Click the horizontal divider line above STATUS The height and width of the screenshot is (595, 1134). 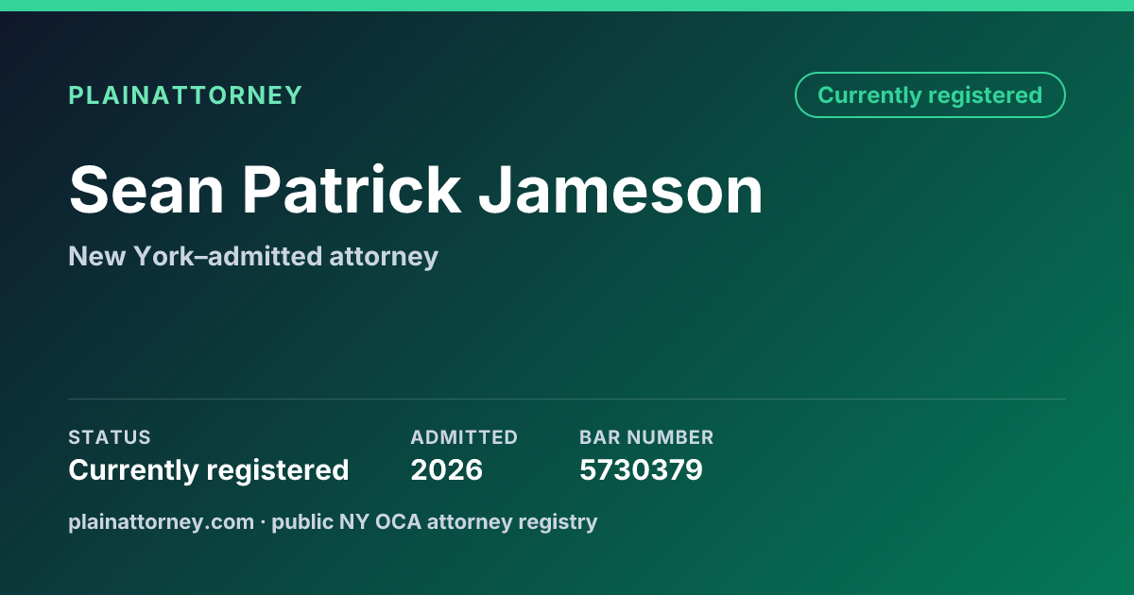pyautogui.click(x=567, y=399)
